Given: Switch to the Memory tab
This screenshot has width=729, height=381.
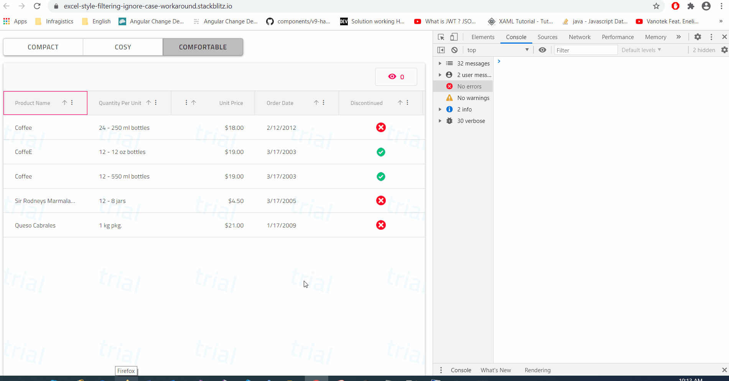Looking at the screenshot, I should [656, 37].
